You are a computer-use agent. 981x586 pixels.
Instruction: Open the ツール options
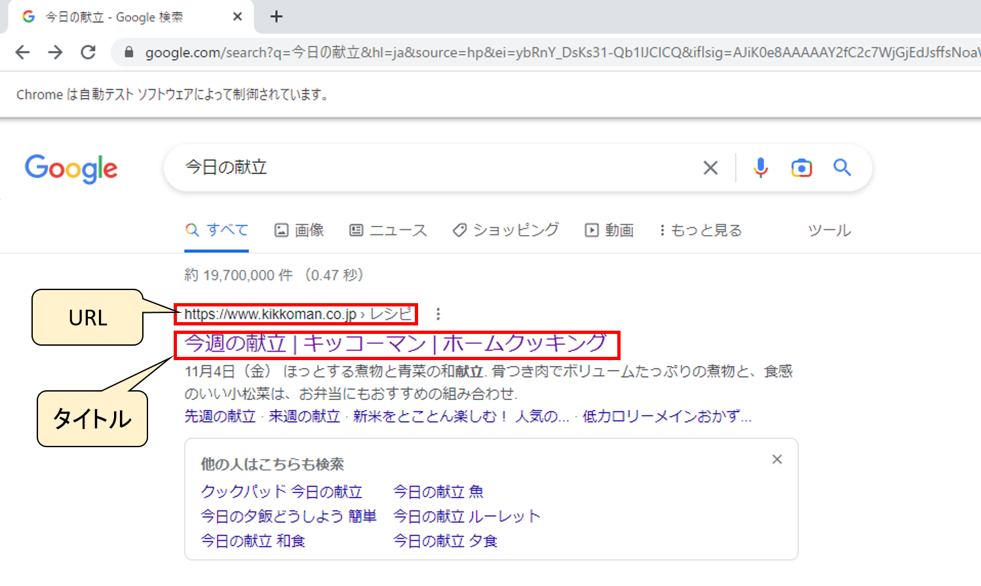[829, 230]
